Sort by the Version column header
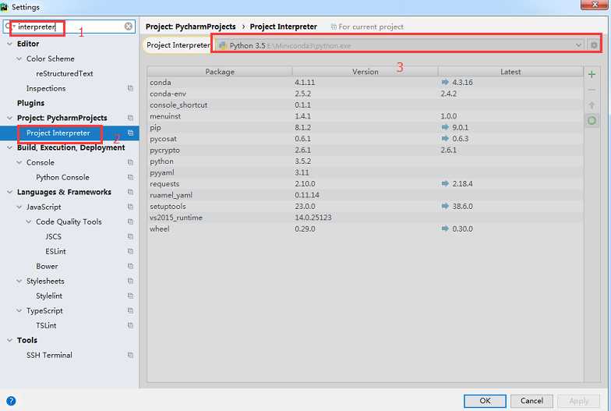 (365, 72)
